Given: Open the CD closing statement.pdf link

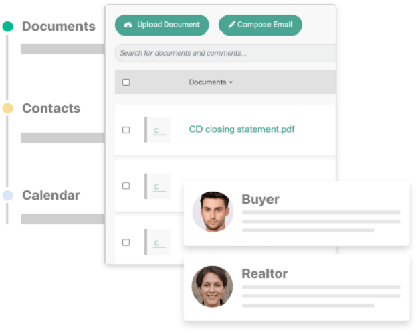Looking at the screenshot, I should [241, 129].
